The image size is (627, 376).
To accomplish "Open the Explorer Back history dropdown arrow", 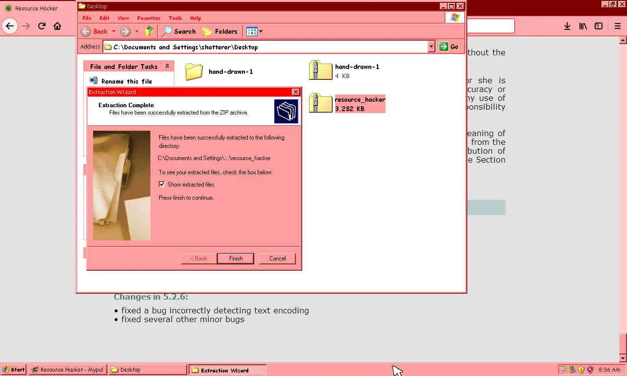I will click(114, 31).
